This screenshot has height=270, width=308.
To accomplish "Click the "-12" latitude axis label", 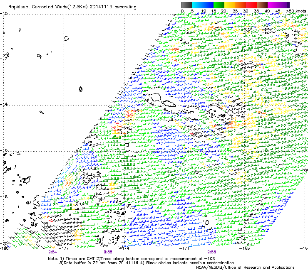I will 4,59.
